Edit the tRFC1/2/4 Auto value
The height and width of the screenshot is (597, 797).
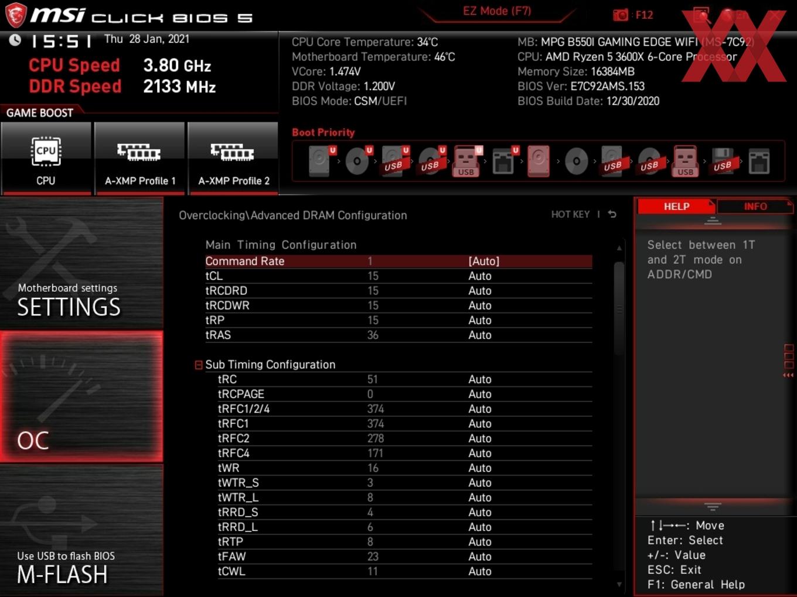tap(480, 409)
